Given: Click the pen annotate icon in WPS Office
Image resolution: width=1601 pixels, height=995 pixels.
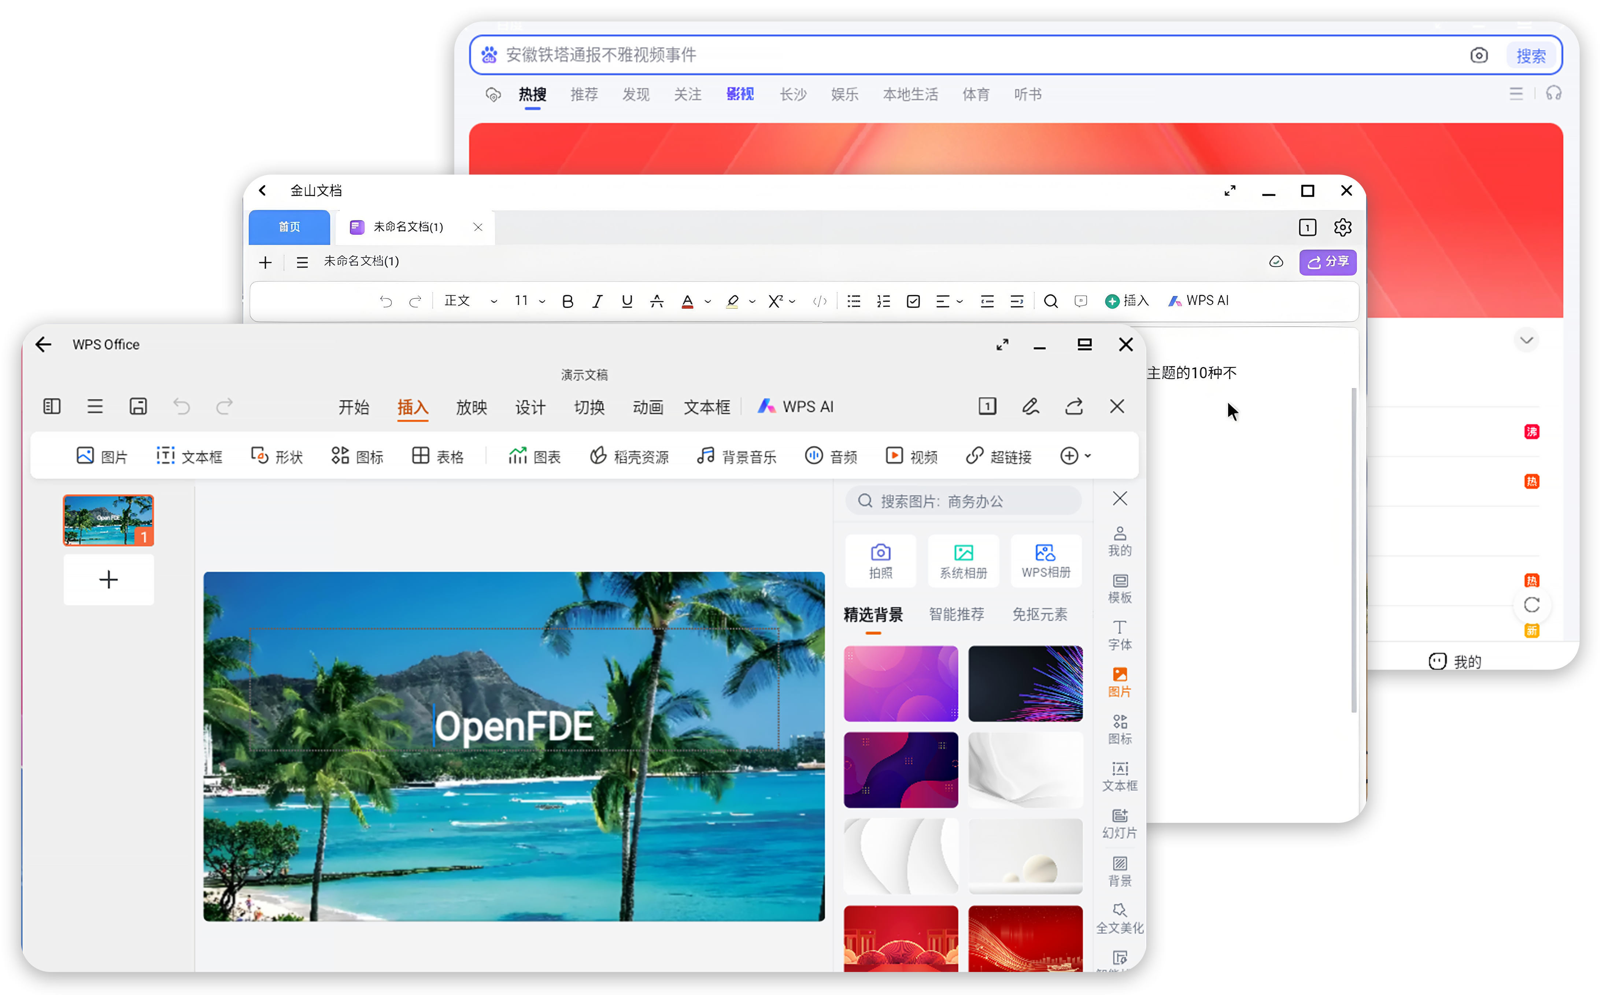Looking at the screenshot, I should (x=1031, y=406).
